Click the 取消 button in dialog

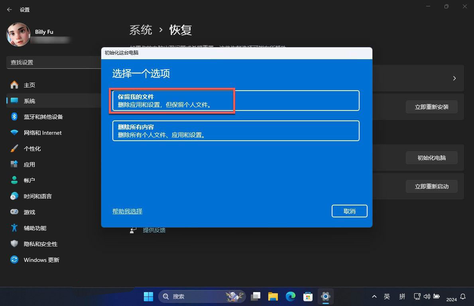click(x=349, y=211)
